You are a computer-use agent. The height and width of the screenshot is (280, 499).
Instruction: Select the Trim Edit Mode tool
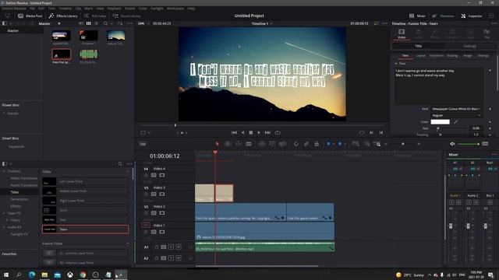tap(228, 144)
